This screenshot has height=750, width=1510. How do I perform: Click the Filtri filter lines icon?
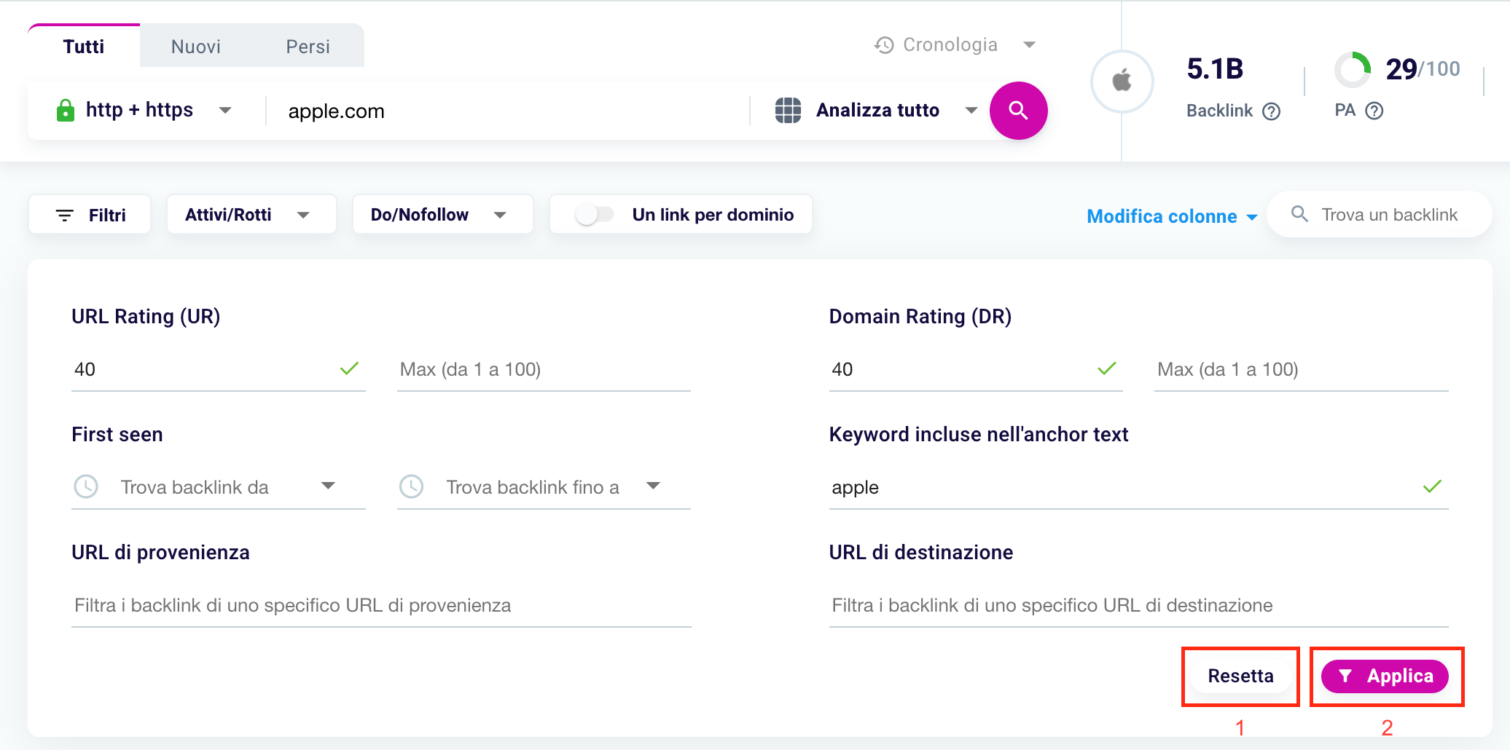(x=65, y=216)
